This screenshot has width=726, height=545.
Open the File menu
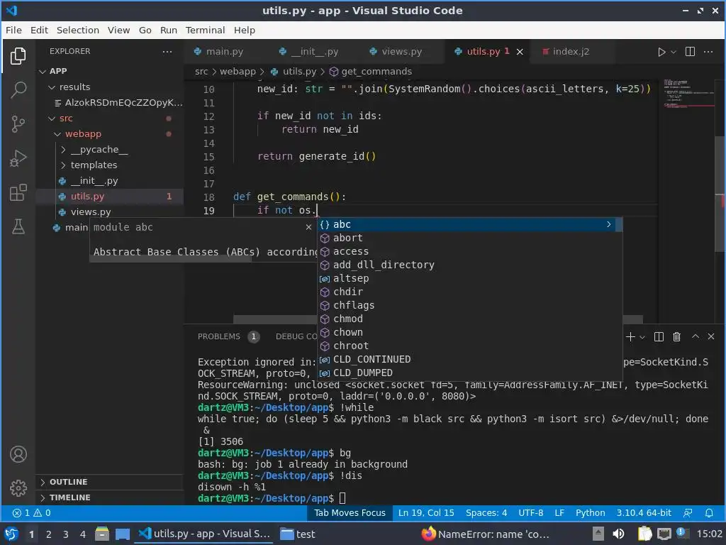[x=13, y=30]
